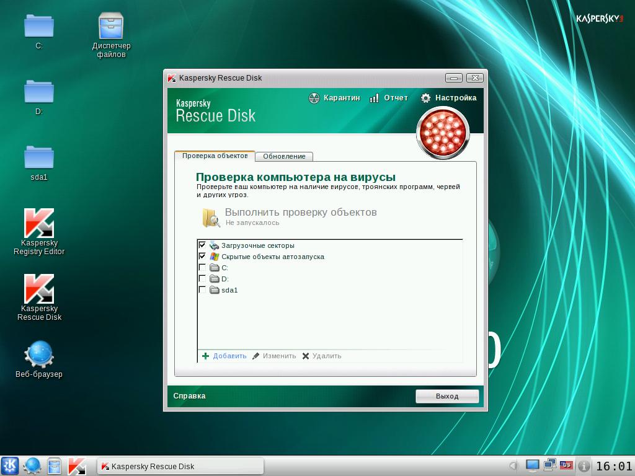Open the Карантин (Quarantine) panel icon
This screenshot has width=635, height=476.
[x=313, y=97]
